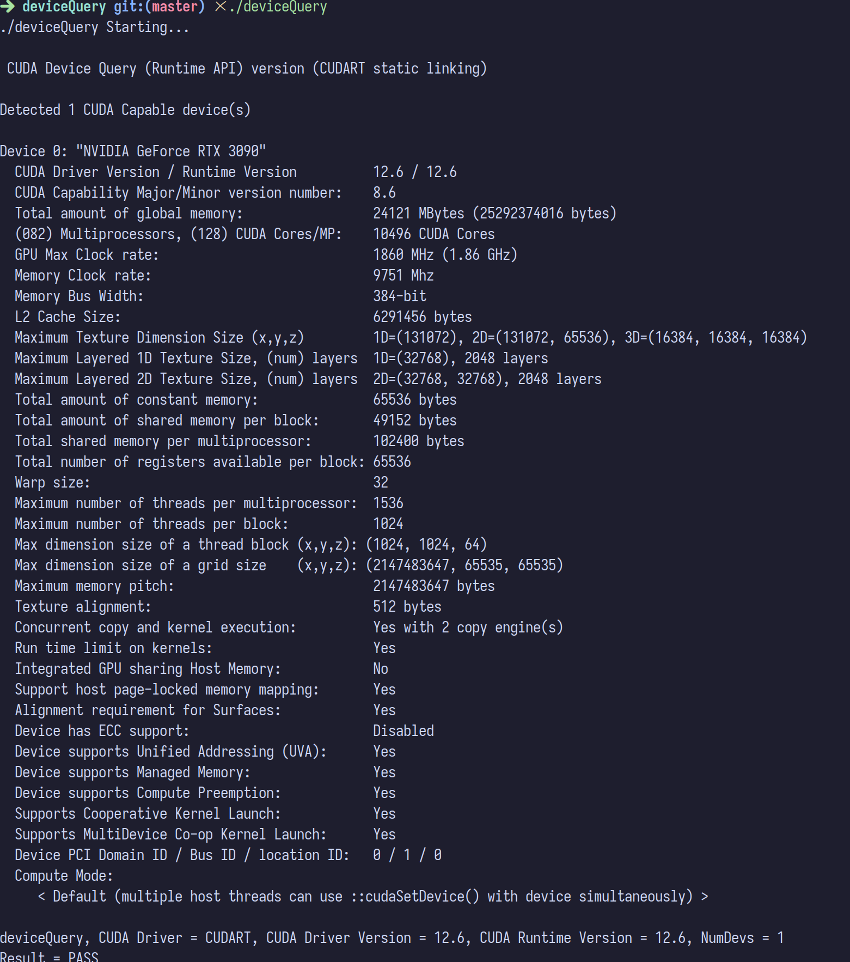Click the Texture alignment label
The width and height of the screenshot is (850, 962).
pyautogui.click(x=83, y=606)
